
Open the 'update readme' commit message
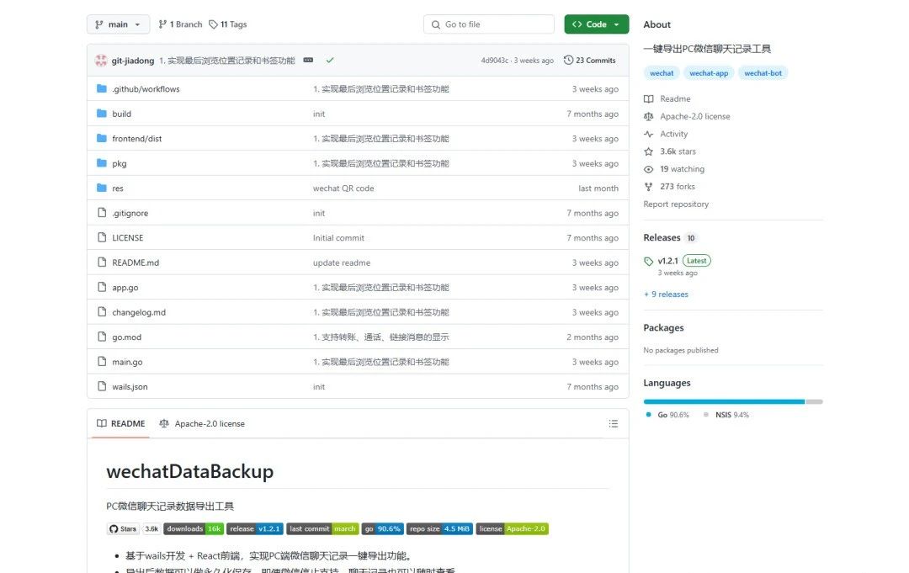(342, 263)
